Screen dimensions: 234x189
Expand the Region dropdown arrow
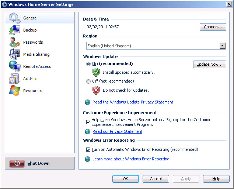(222, 46)
